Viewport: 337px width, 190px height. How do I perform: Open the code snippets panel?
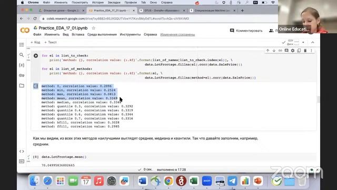click(22, 151)
